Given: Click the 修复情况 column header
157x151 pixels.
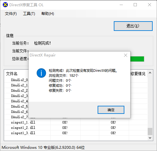Looking at the screenshot, I should (x=138, y=74).
